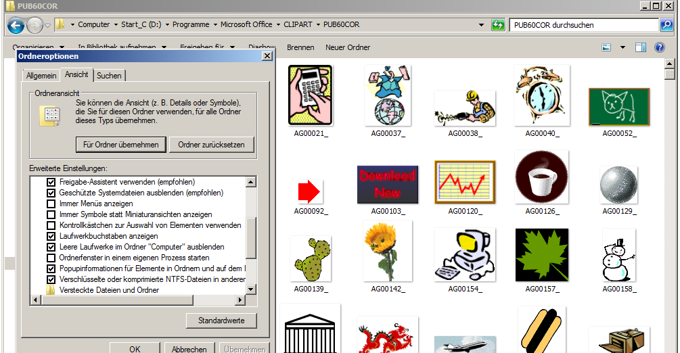Switch to the Allgemein tab
This screenshot has height=353, width=680.
tap(41, 76)
